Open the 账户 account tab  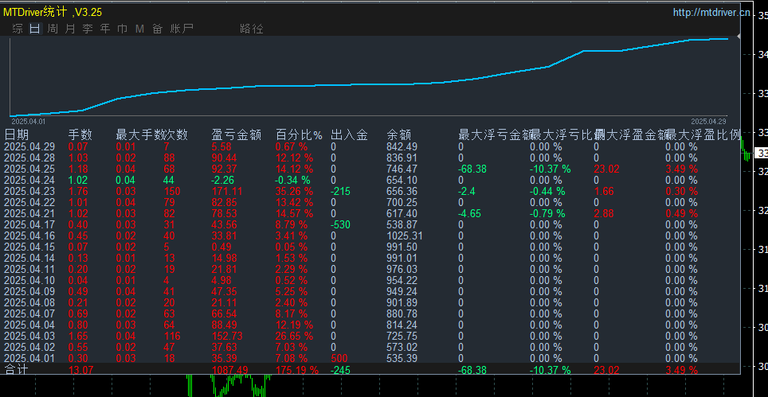click(182, 29)
